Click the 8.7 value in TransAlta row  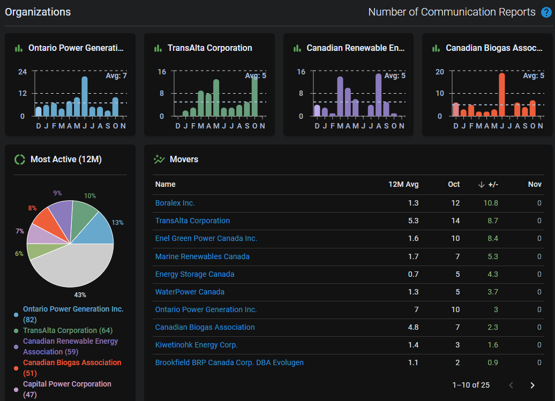(493, 221)
